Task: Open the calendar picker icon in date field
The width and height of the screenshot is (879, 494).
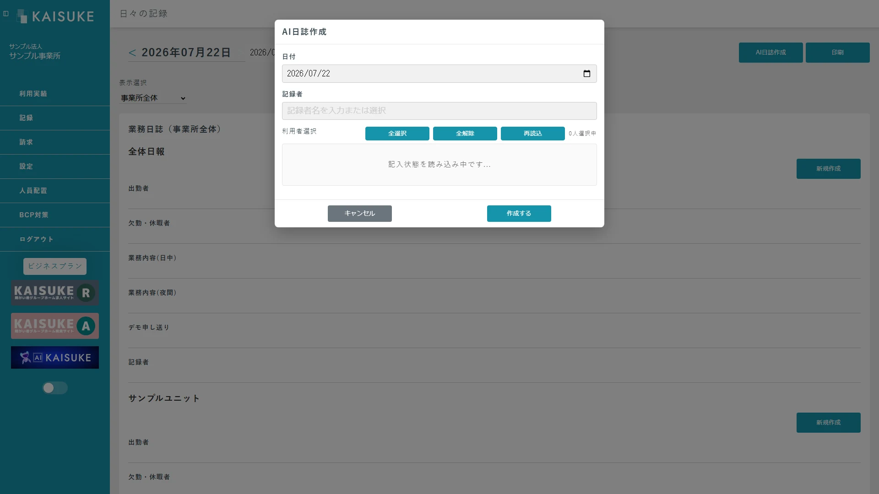Action: coord(587,74)
